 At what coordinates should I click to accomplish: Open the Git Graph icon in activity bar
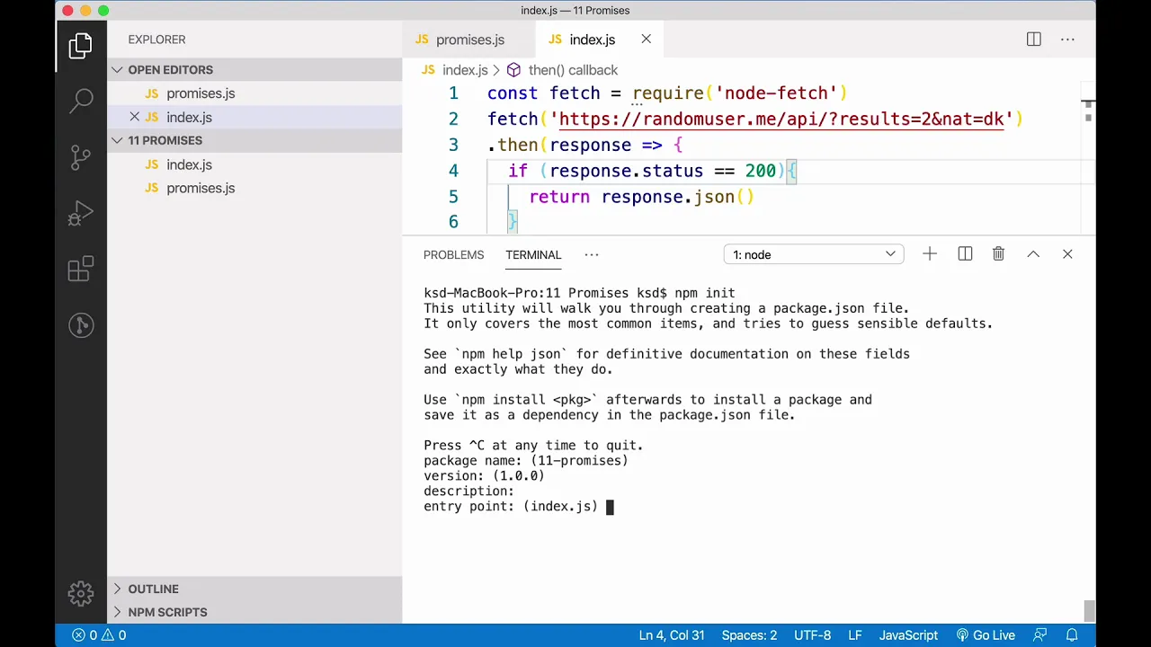tap(81, 325)
